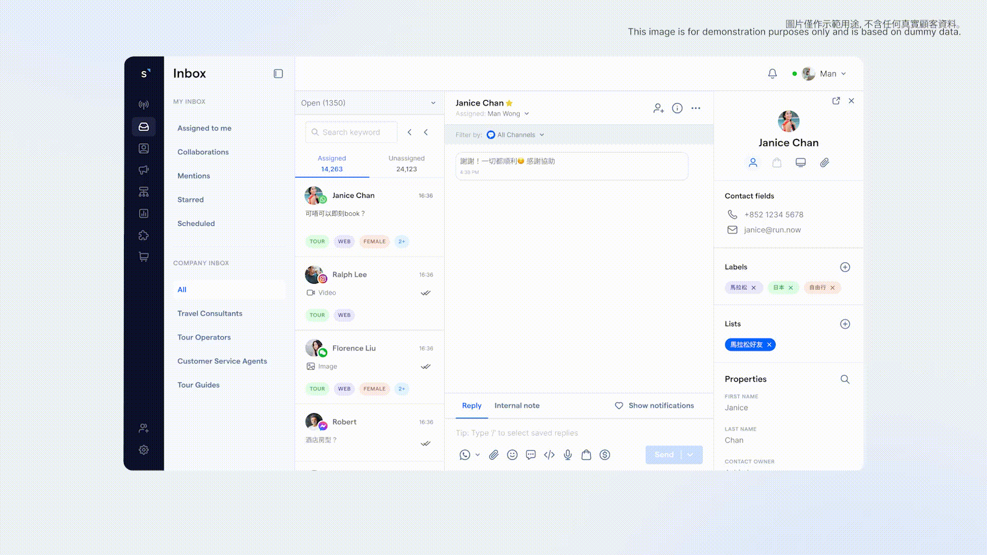Image resolution: width=987 pixels, height=555 pixels.
Task: Click the Assigned 14,263 conversations tab
Action: 332,162
